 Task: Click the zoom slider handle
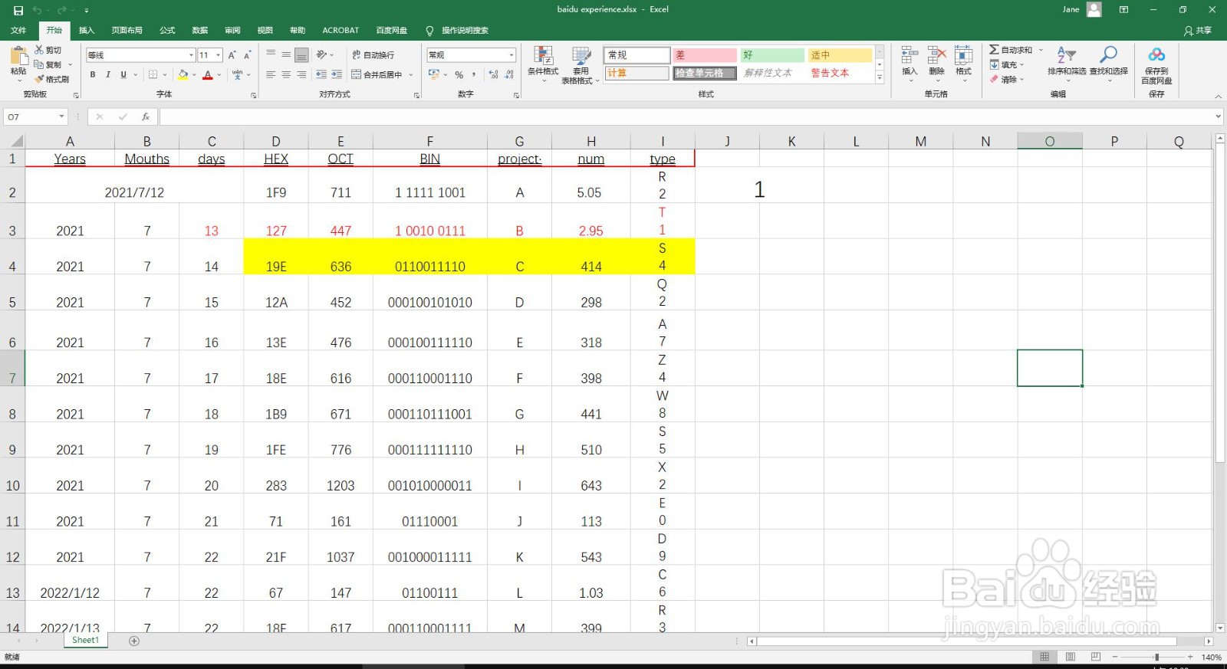coord(1156,657)
